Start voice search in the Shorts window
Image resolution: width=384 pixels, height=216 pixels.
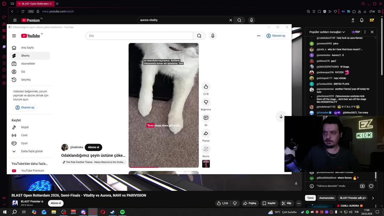point(213,36)
